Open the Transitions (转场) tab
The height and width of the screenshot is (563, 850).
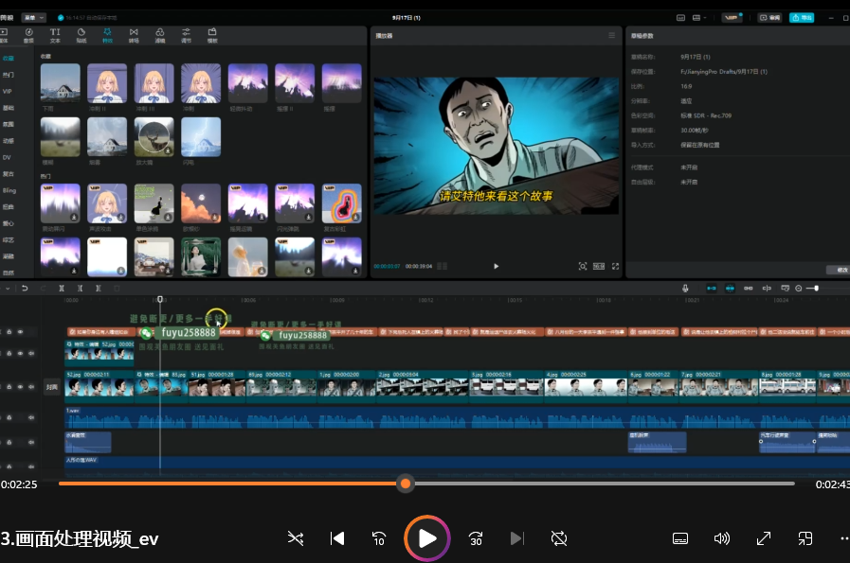pyautogui.click(x=134, y=35)
